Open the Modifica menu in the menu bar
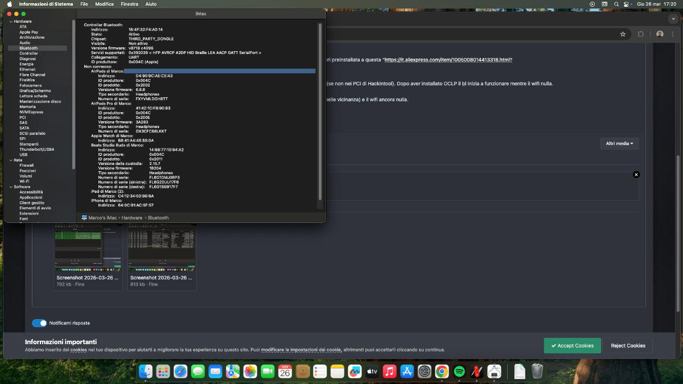The width and height of the screenshot is (683, 384). (x=104, y=4)
